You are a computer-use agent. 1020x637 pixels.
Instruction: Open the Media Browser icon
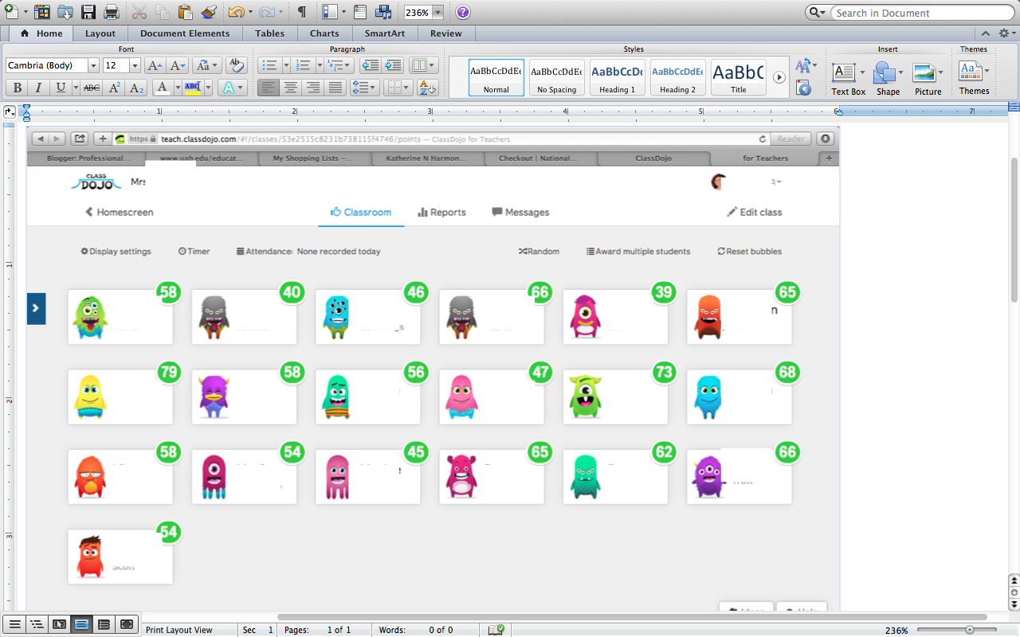pos(383,13)
